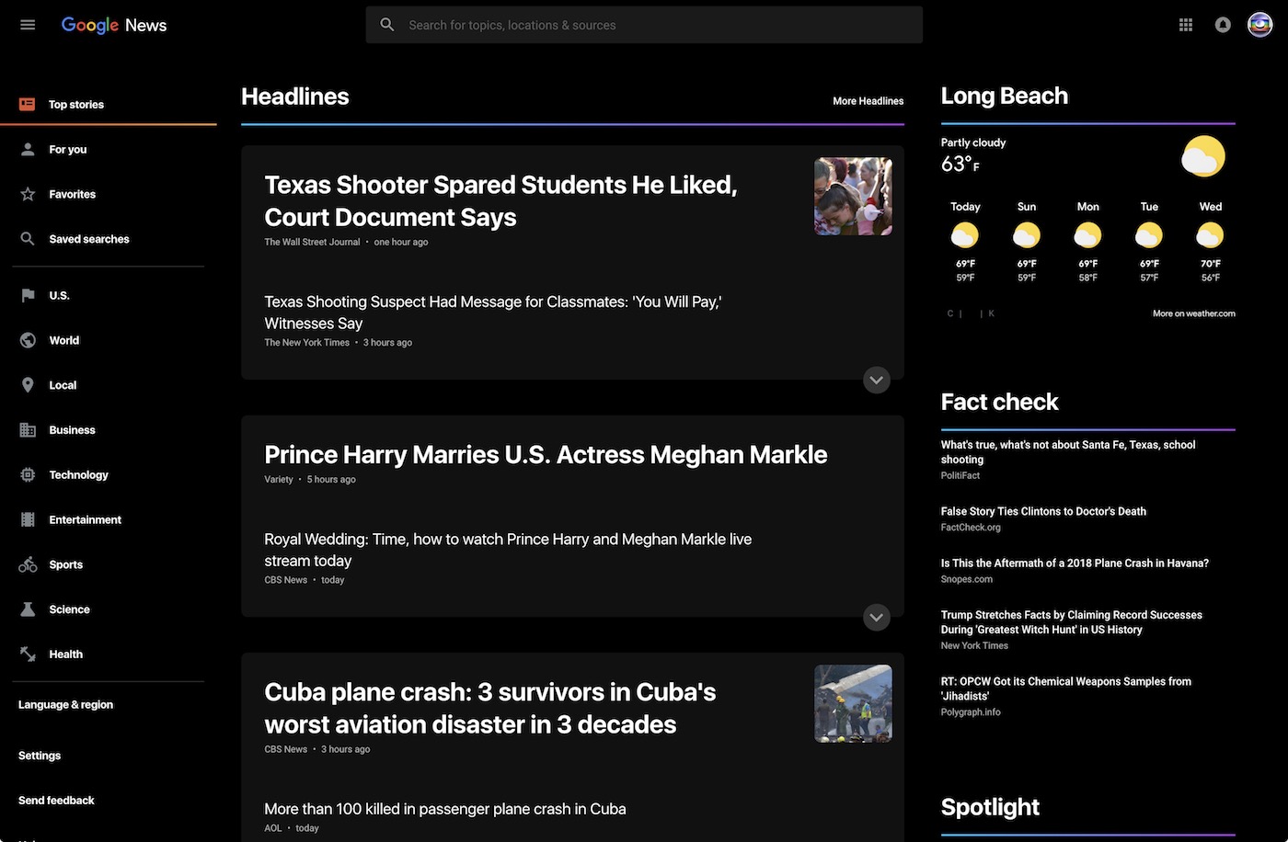Click Tuesday's forecast weather icon
The height and width of the screenshot is (842, 1288).
[1149, 236]
